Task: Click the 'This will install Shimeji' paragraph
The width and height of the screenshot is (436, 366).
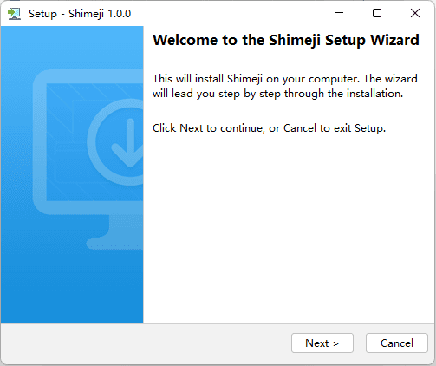Action: click(285, 86)
